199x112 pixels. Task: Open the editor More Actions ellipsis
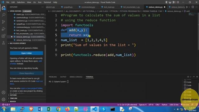(x=197, y=7)
